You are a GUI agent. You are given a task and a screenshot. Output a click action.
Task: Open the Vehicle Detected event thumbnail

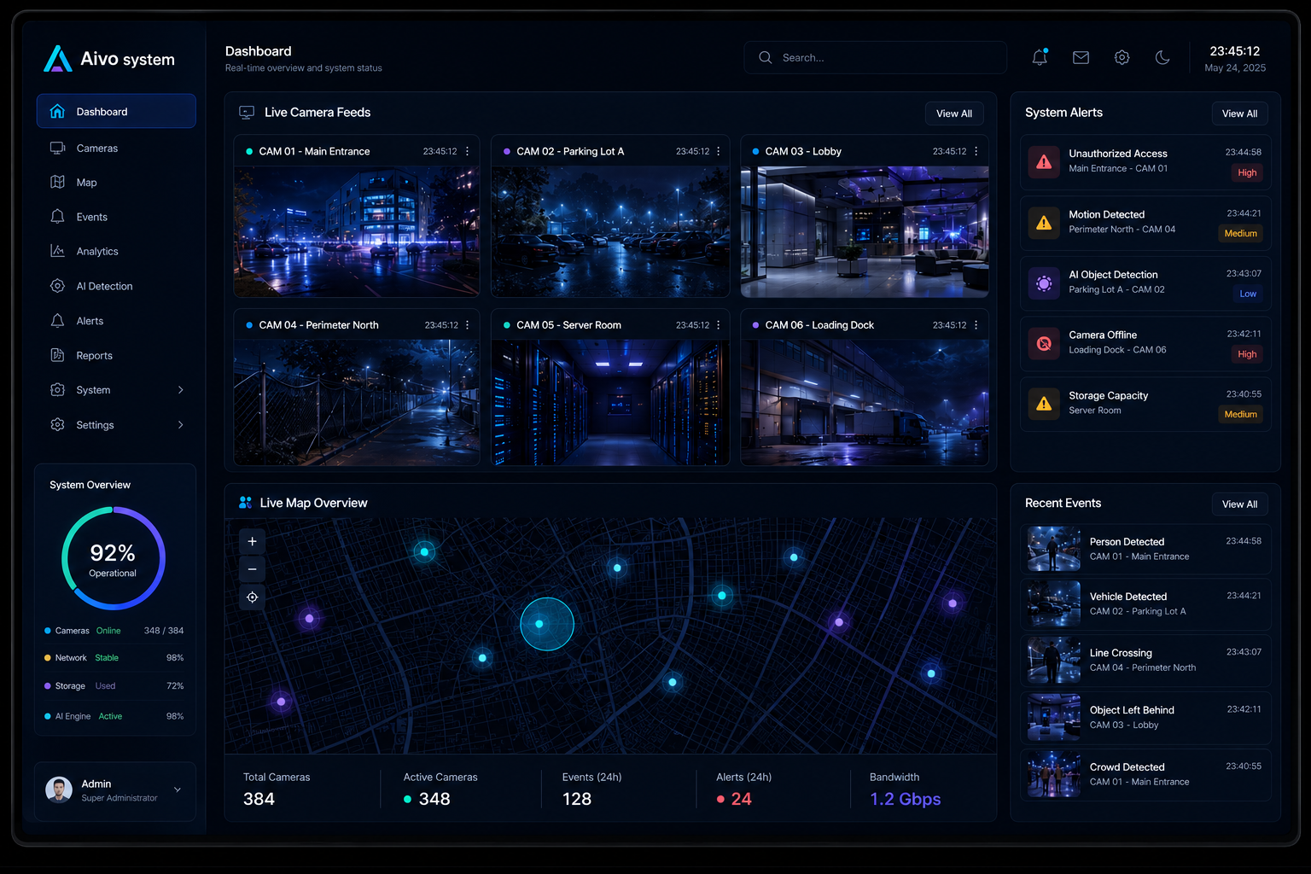(x=1054, y=603)
